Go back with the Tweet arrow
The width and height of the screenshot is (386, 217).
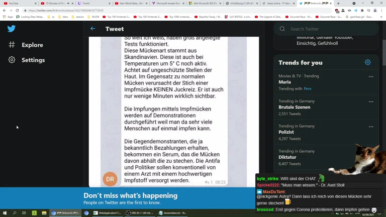pos(92,29)
